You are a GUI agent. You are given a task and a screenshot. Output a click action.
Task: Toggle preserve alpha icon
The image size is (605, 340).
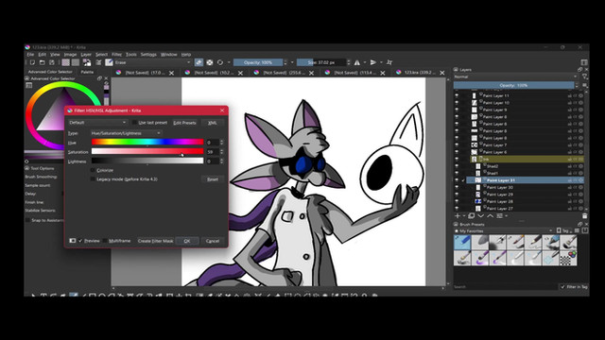click(x=210, y=62)
